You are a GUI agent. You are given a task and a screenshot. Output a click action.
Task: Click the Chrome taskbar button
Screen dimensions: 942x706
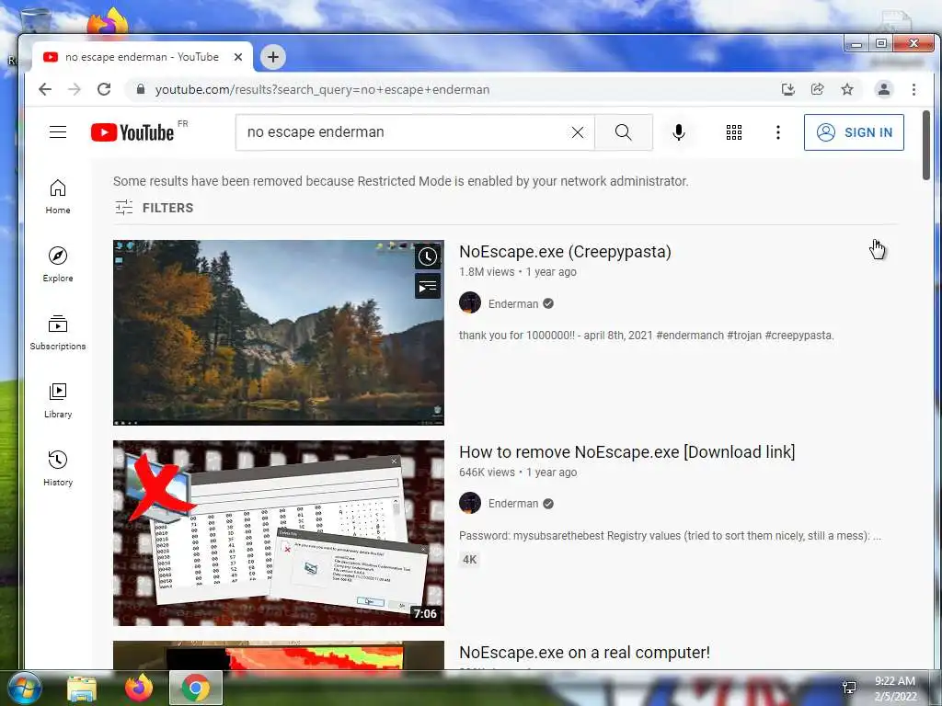(196, 688)
